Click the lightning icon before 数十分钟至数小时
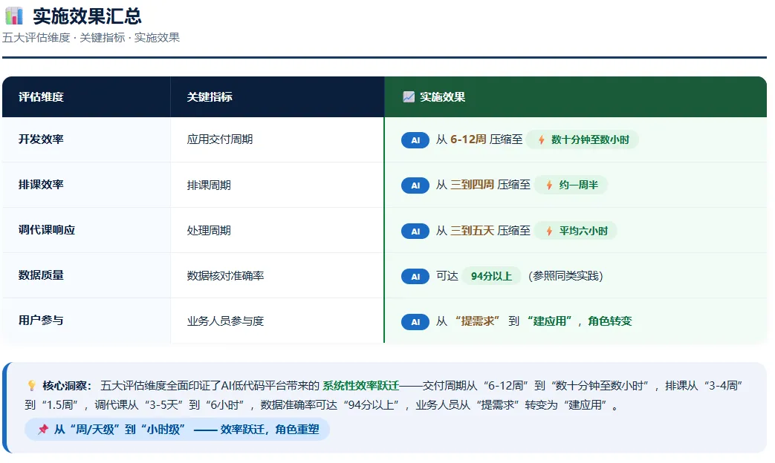This screenshot has height=463, width=775. point(542,140)
